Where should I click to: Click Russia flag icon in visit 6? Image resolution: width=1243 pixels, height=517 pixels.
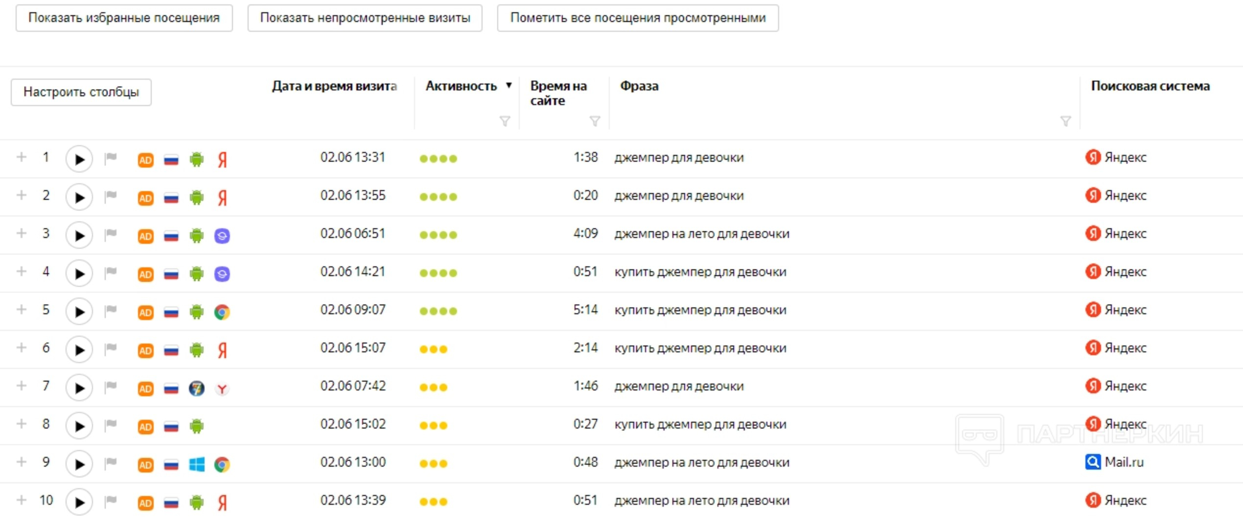click(171, 350)
